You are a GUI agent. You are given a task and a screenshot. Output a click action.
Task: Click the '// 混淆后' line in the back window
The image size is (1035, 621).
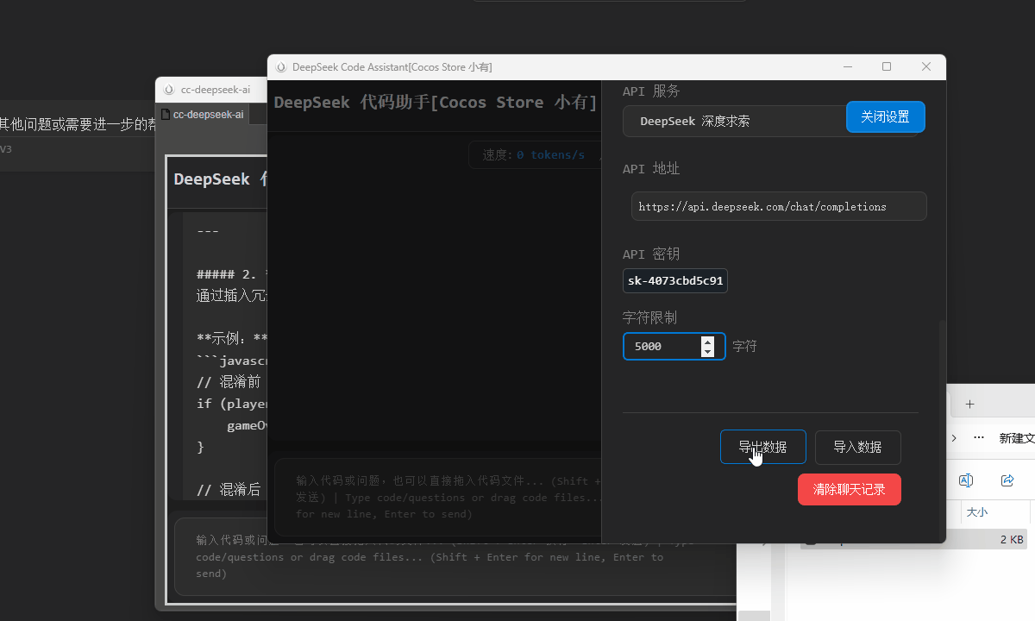229,490
